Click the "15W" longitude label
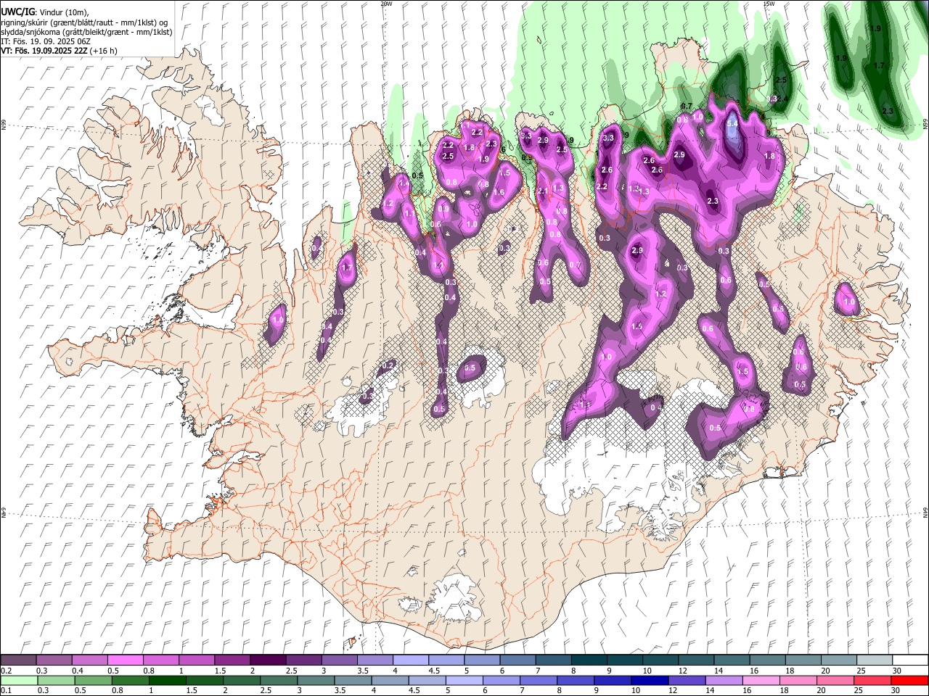Screen dimensions: 929x696 pyautogui.click(x=769, y=4)
